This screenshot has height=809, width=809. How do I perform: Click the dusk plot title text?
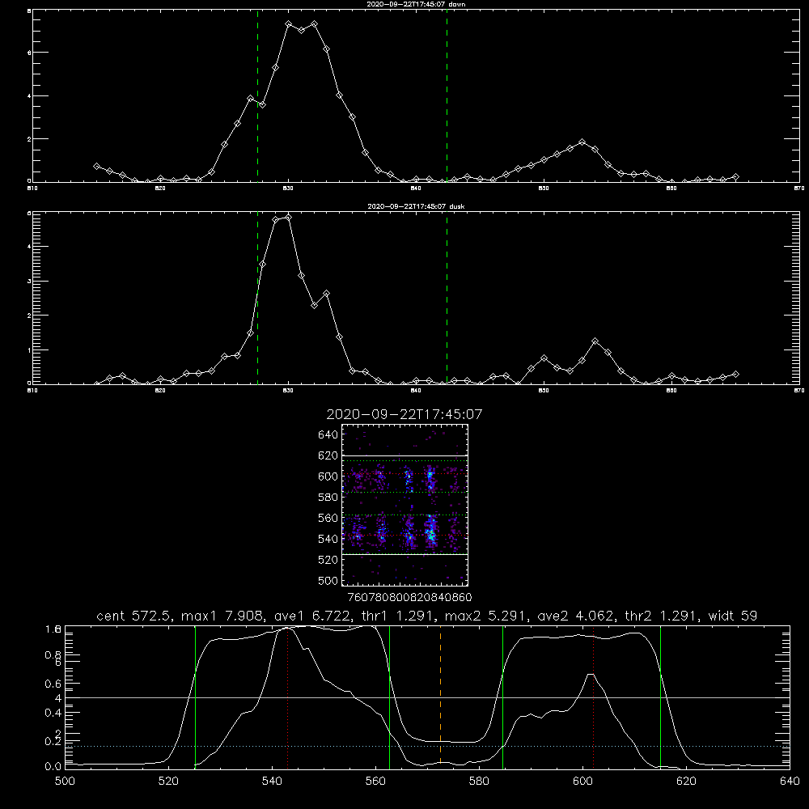pos(416,206)
